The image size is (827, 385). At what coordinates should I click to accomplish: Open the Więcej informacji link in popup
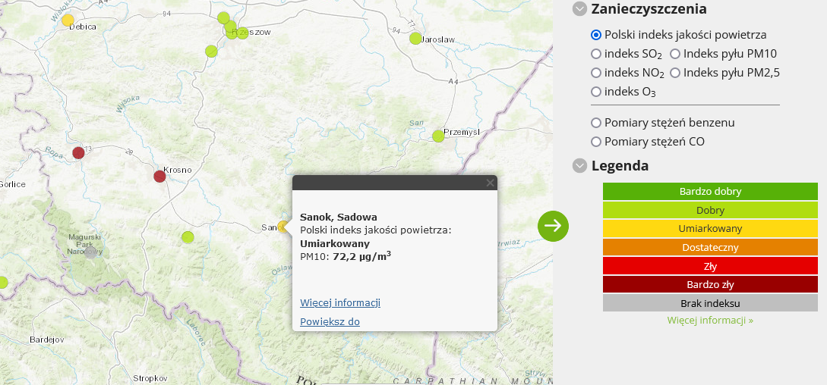[340, 302]
